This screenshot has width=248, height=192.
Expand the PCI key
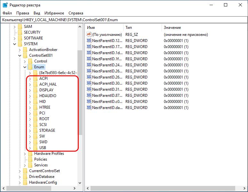click(x=30, y=113)
